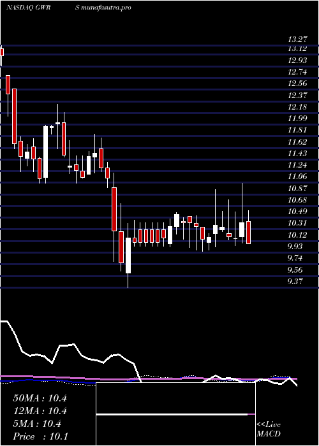Select the 10.49 price axis label
Image resolution: width=319 pixels, height=446 pixels.
click(x=297, y=212)
